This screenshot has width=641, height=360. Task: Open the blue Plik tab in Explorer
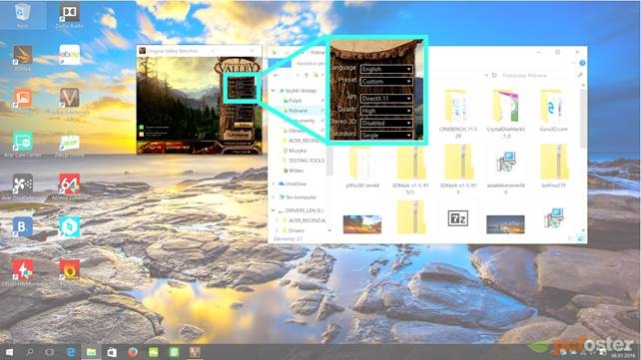coord(281,63)
